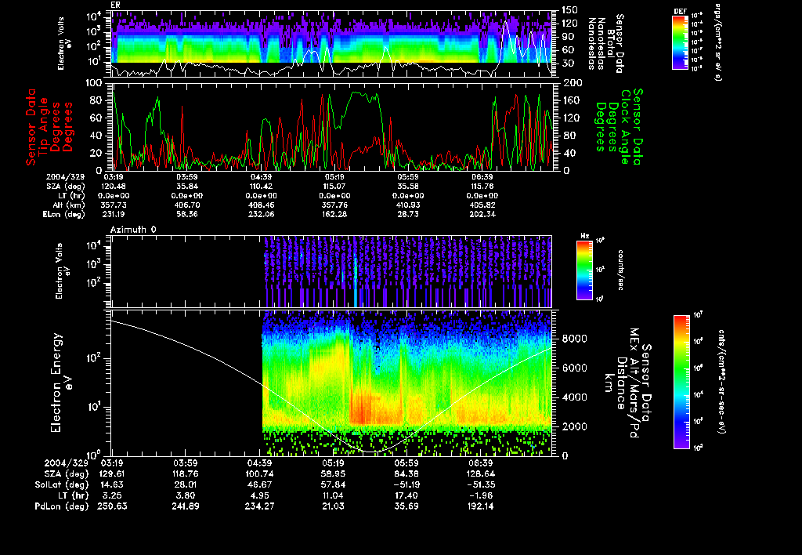The image size is (802, 555).
Task: Click the 'PdLon (deg)' row label
Action: click(x=61, y=506)
